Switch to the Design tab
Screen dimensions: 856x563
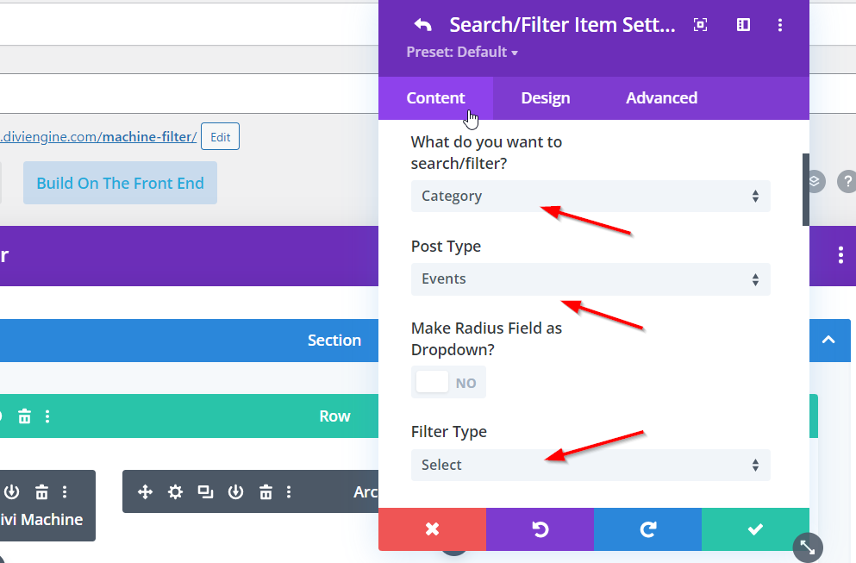[545, 98]
